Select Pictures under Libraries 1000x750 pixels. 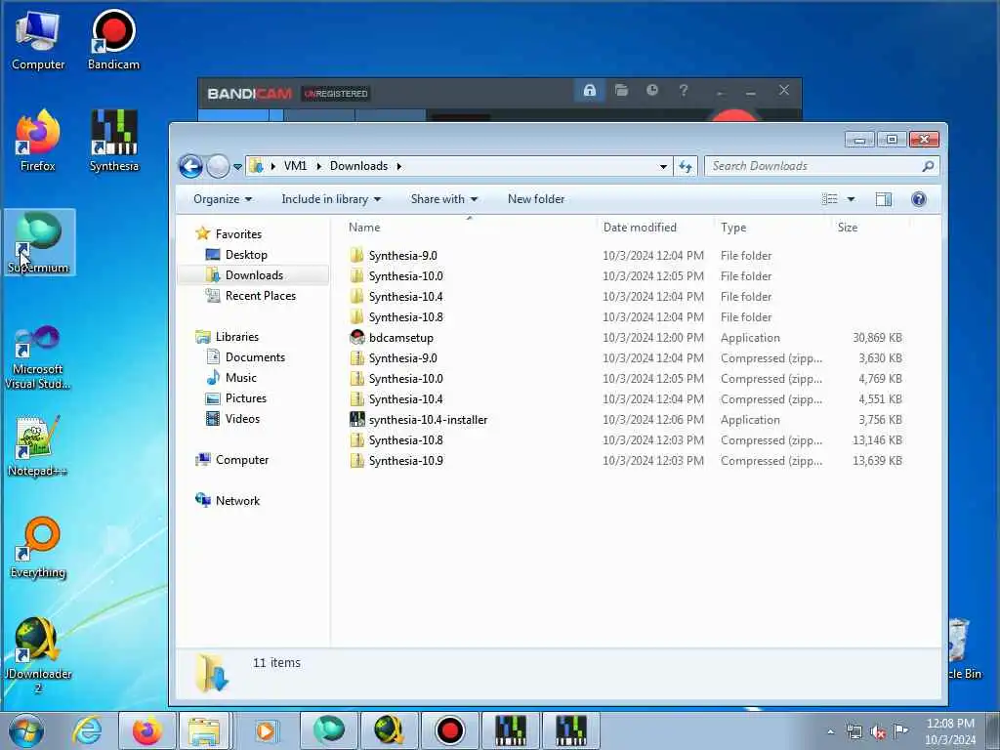pos(245,398)
